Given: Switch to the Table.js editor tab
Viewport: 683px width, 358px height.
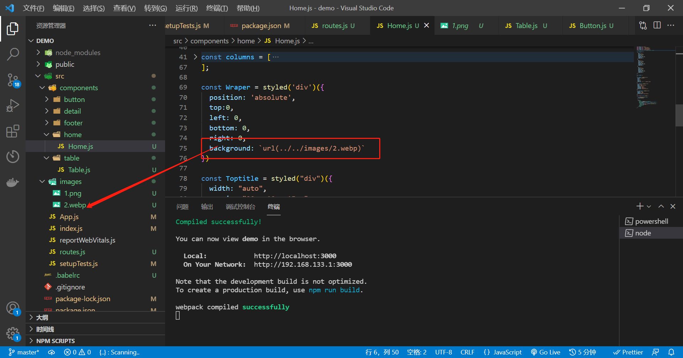Looking at the screenshot, I should (530, 26).
